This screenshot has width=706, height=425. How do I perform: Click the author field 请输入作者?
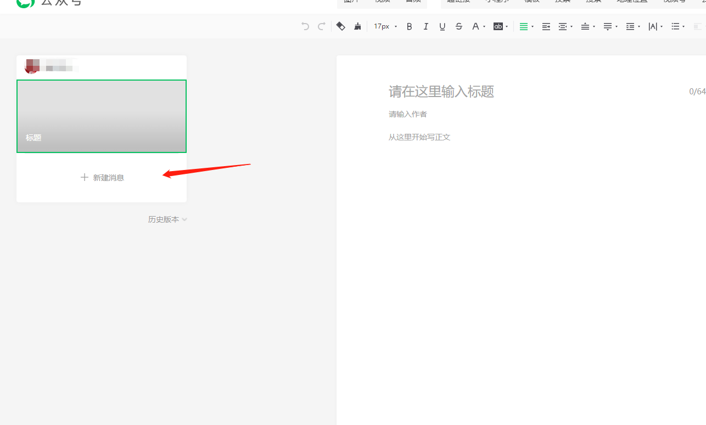(x=408, y=114)
